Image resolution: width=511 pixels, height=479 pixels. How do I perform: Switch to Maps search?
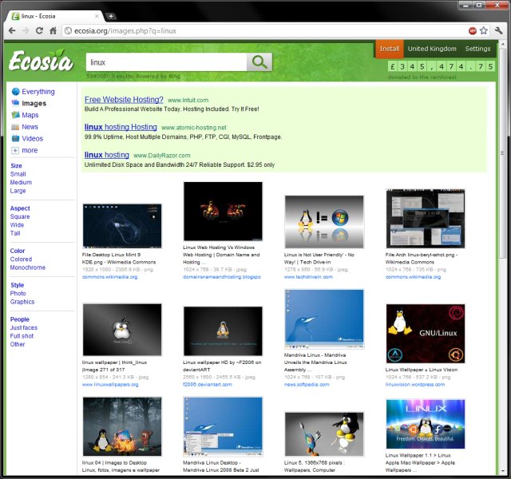click(30, 115)
